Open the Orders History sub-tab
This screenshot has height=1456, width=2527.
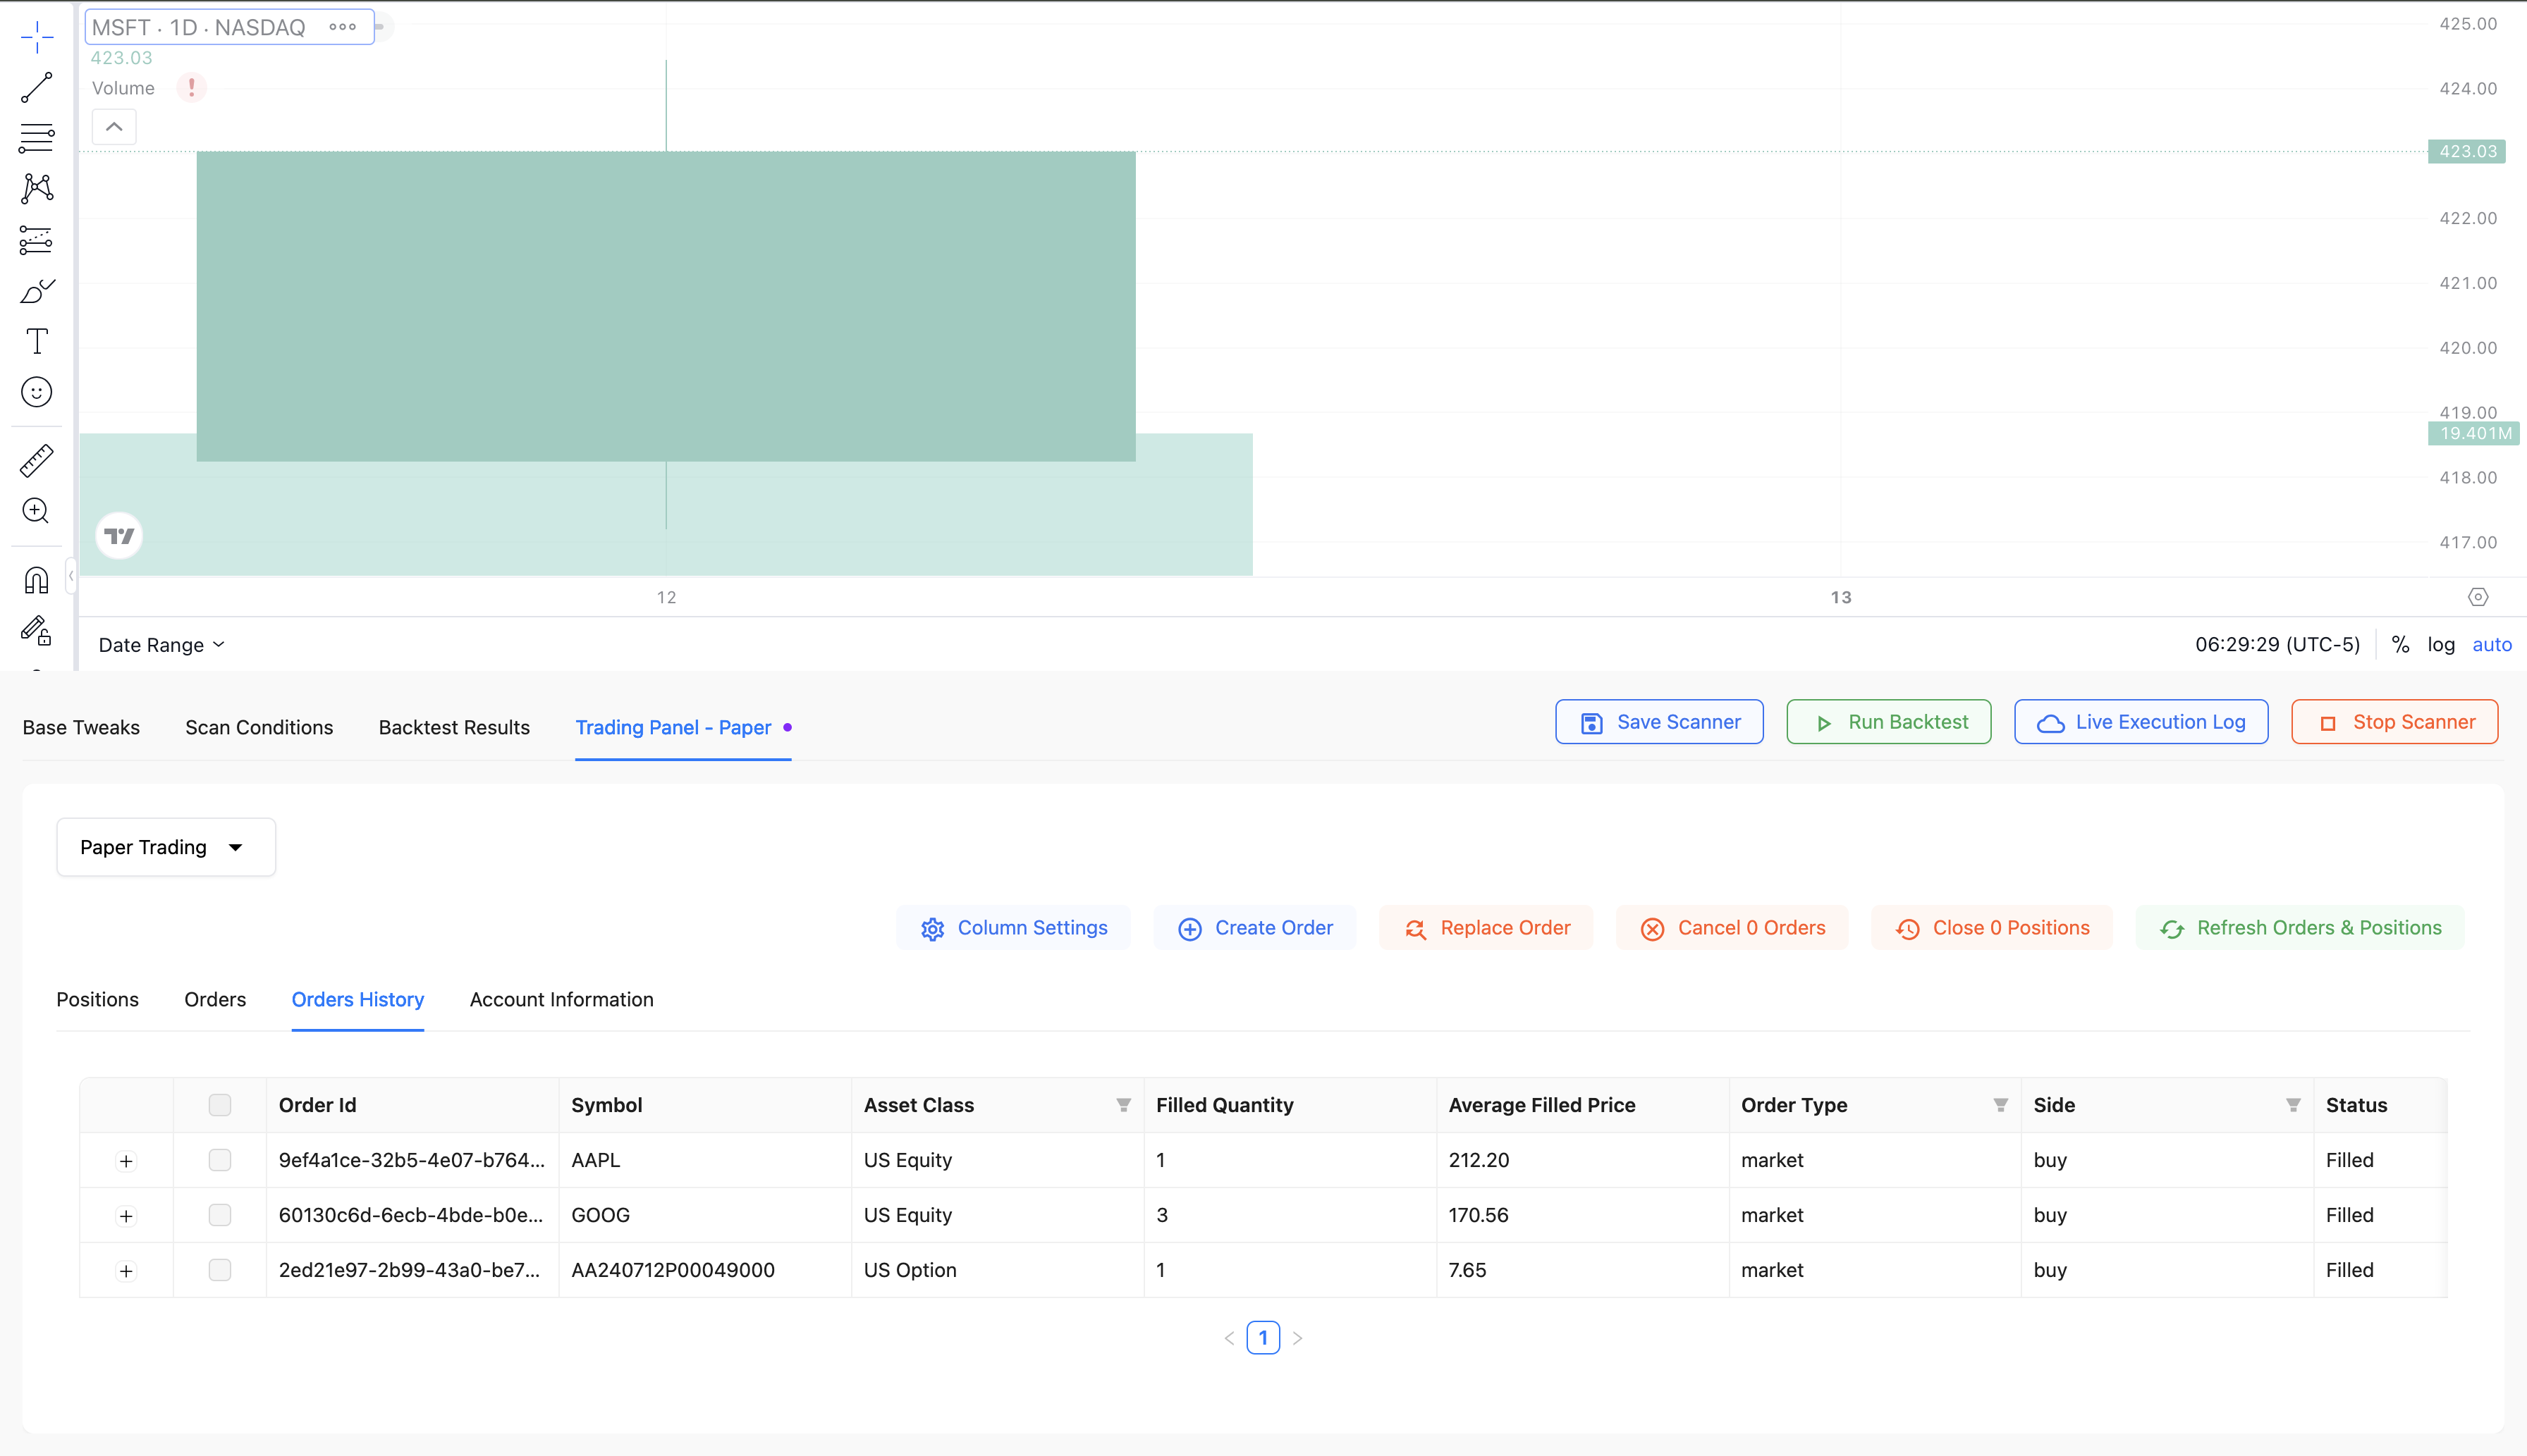coord(358,999)
